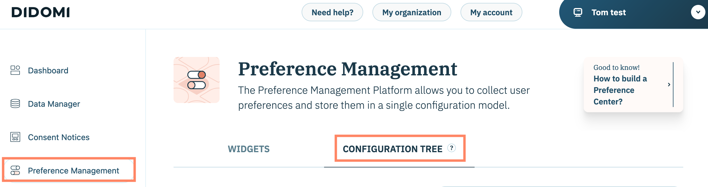Go to My account

[x=491, y=12]
